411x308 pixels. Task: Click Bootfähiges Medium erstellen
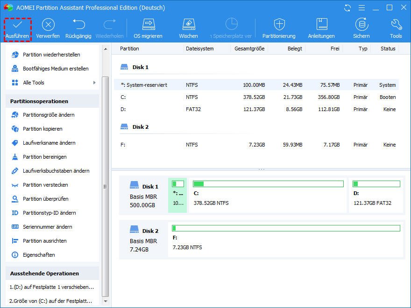pos(56,69)
